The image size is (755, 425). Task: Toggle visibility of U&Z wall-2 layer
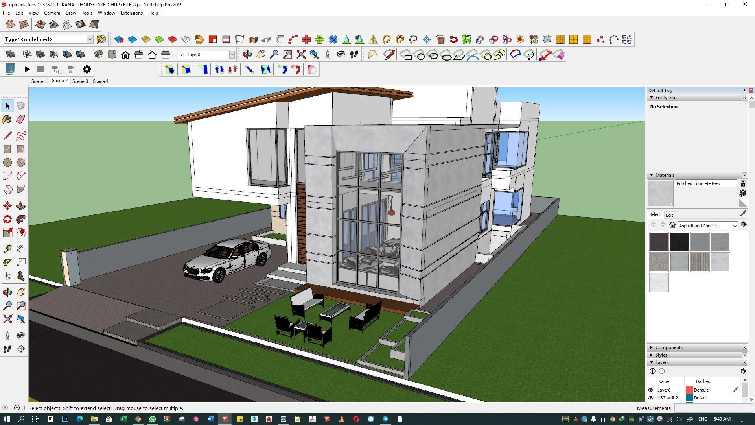click(651, 398)
